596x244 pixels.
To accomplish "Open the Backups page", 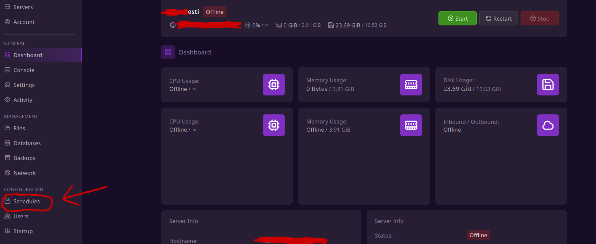I will (x=24, y=158).
